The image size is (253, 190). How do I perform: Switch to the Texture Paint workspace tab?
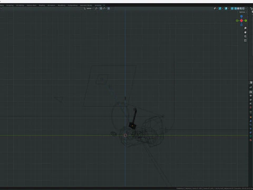[x=32, y=5]
